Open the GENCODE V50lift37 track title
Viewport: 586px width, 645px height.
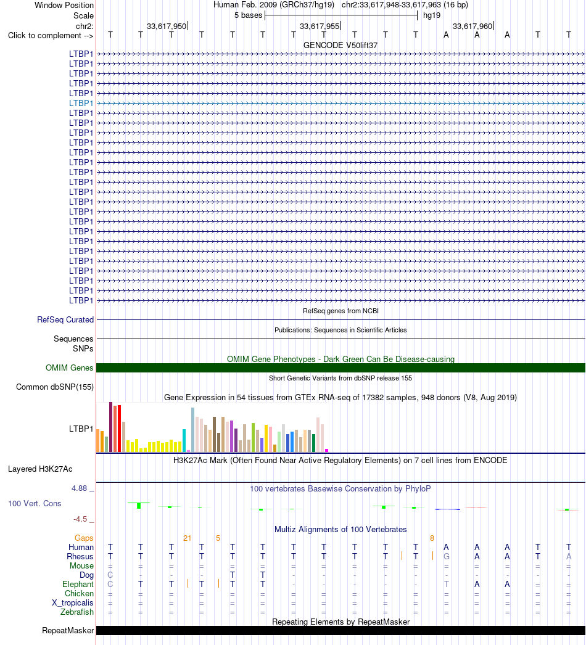point(340,45)
